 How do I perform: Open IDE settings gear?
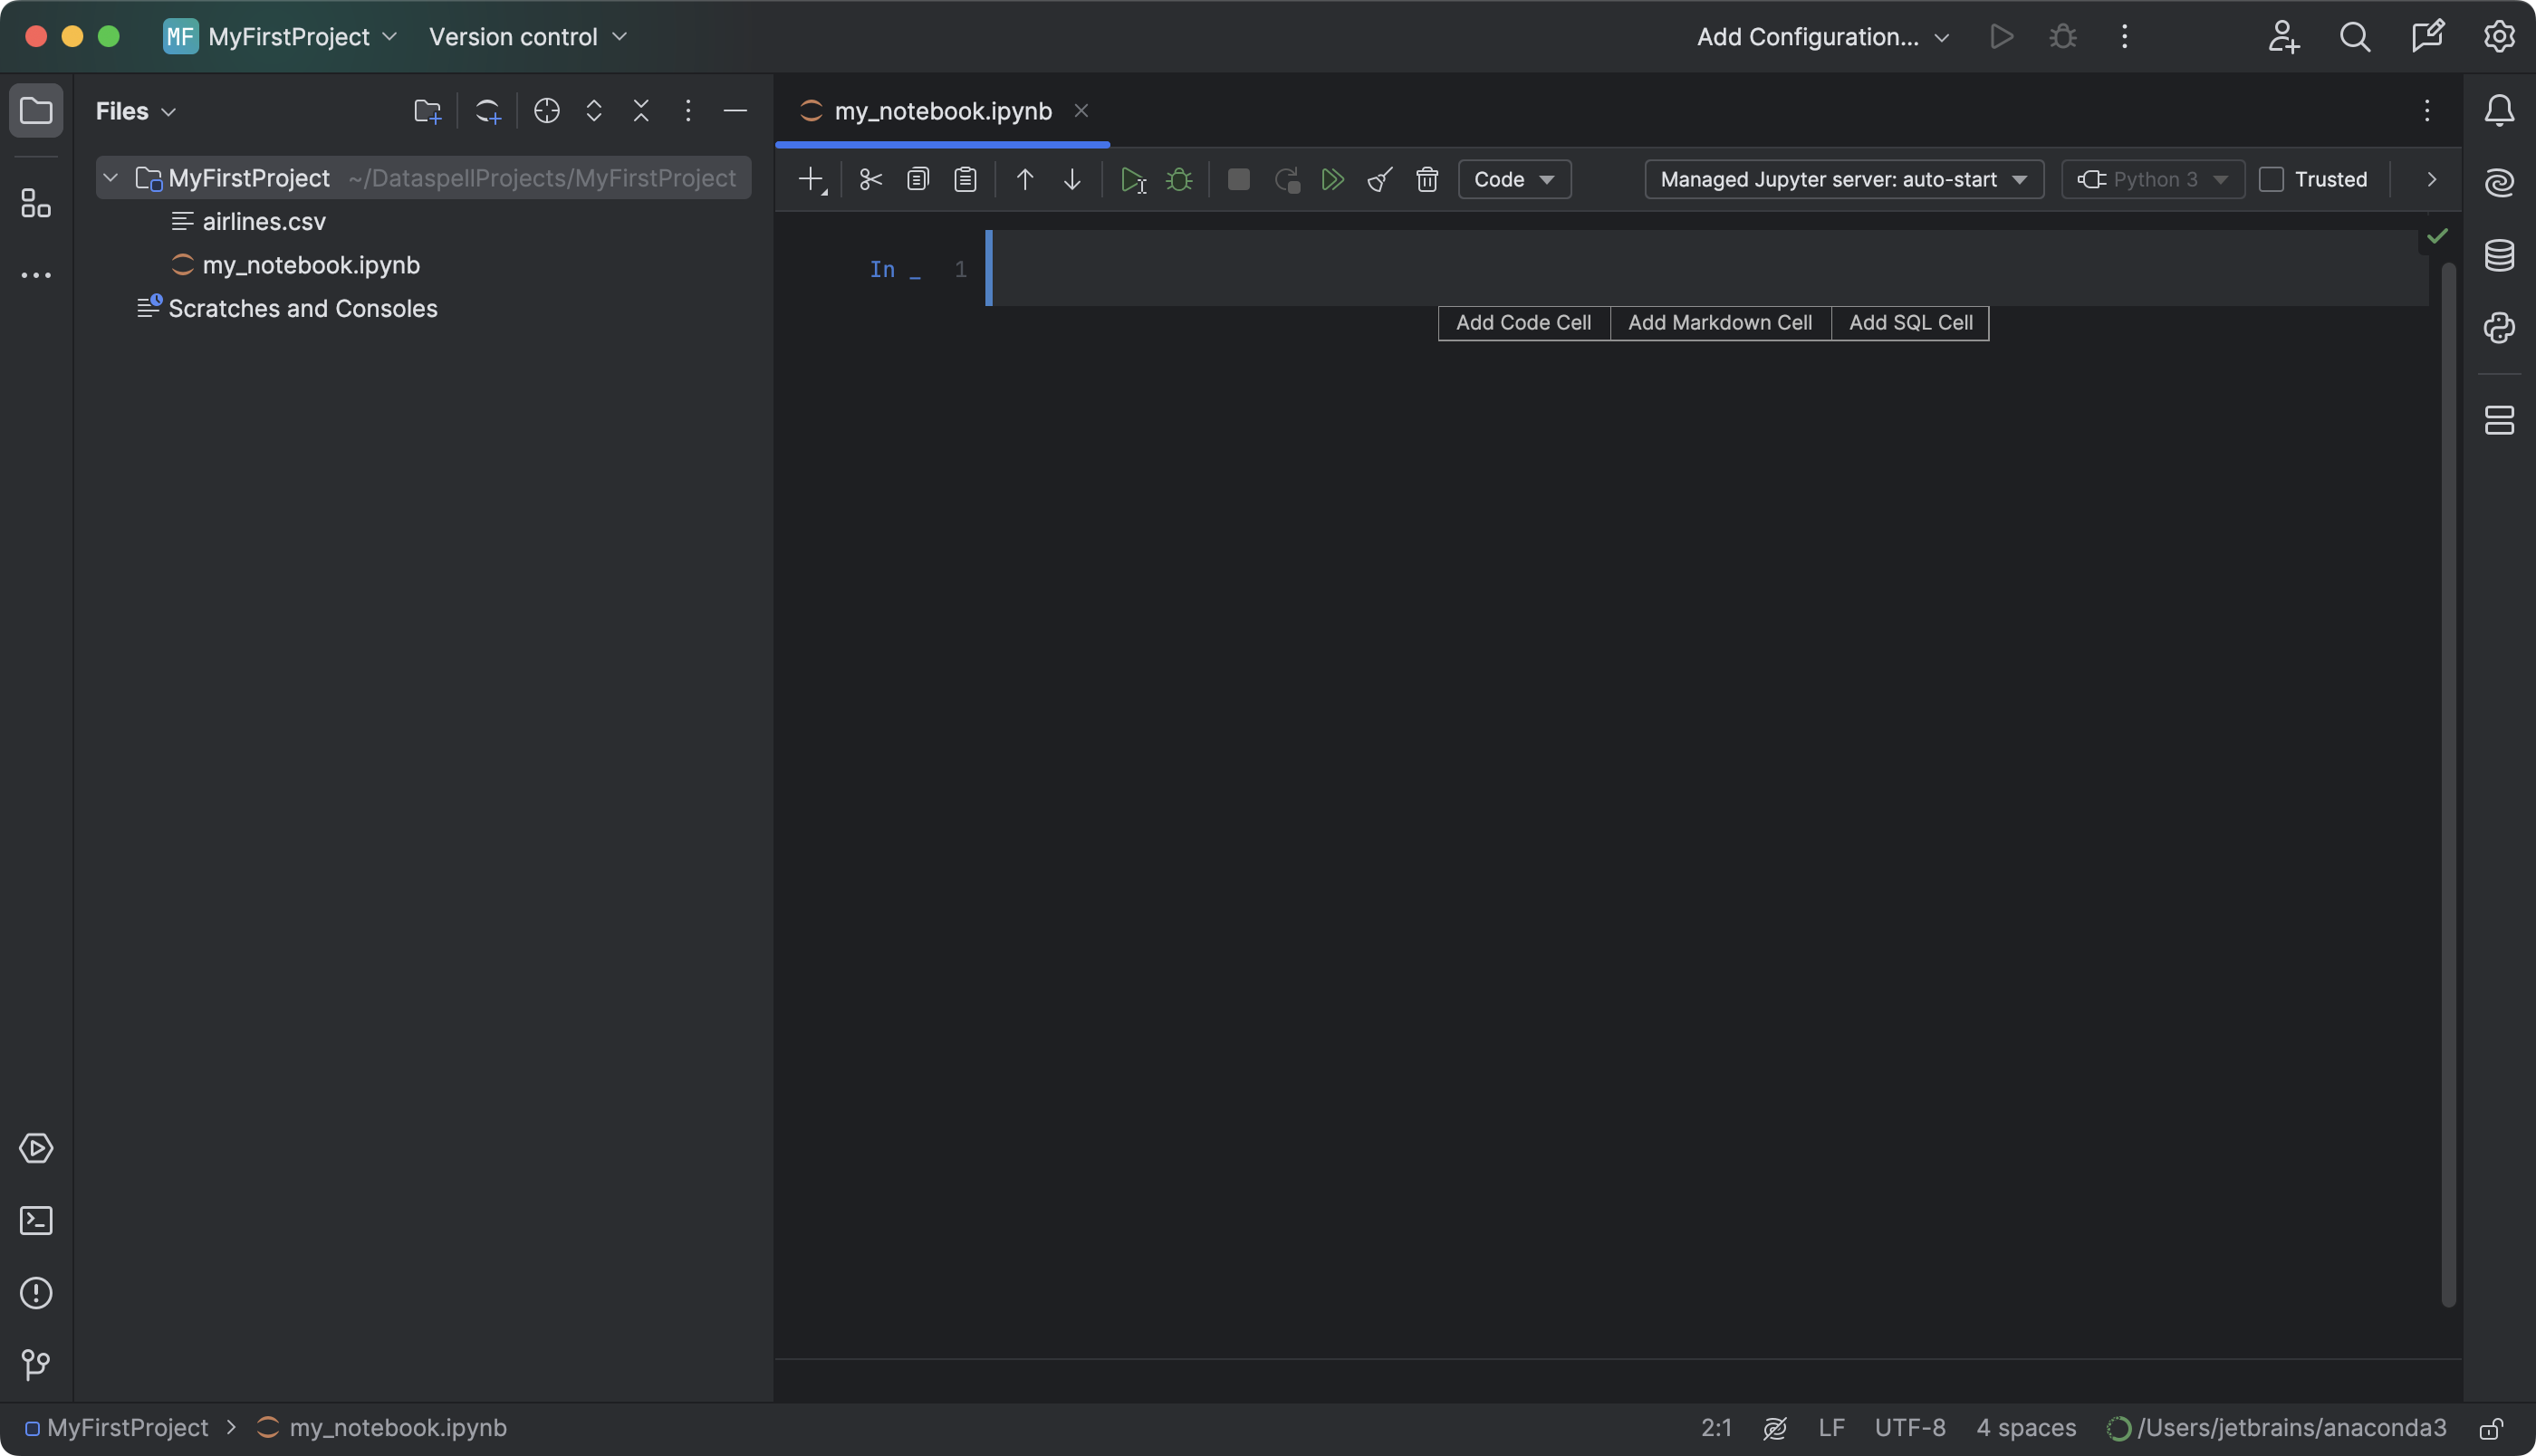tap(2499, 36)
